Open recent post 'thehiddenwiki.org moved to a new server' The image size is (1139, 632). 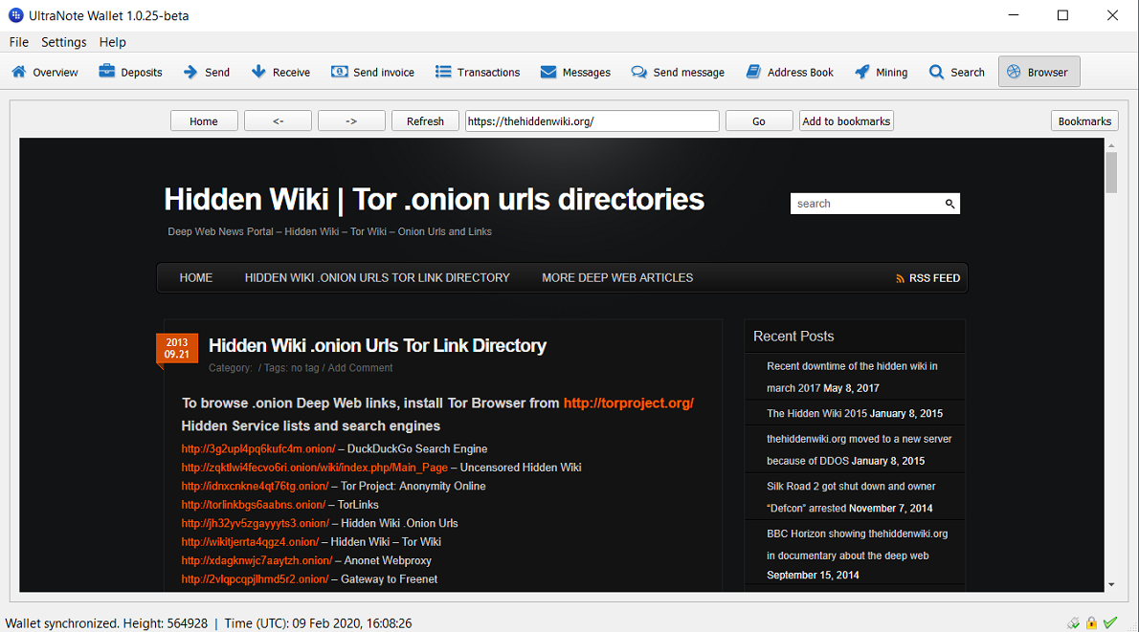pyautogui.click(x=860, y=450)
